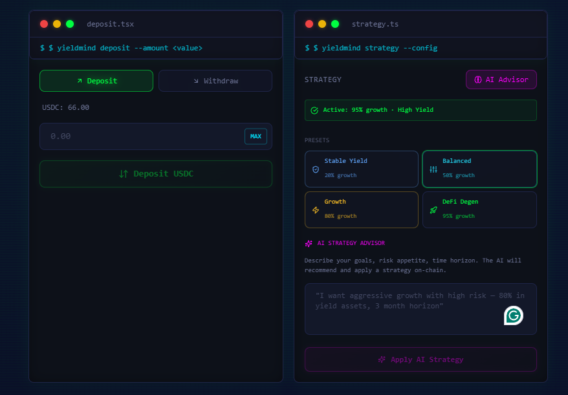Click the '20% growth' text

[340, 175]
